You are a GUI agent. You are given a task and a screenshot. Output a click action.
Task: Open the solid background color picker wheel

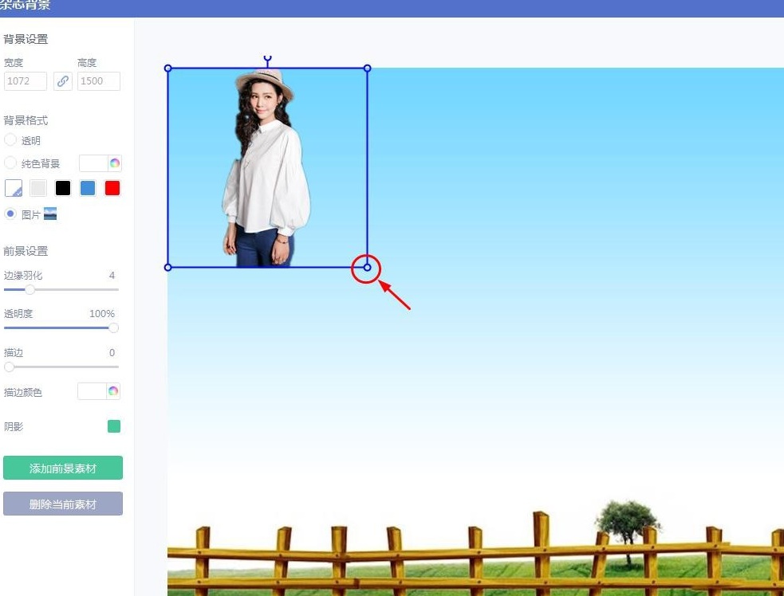point(115,163)
